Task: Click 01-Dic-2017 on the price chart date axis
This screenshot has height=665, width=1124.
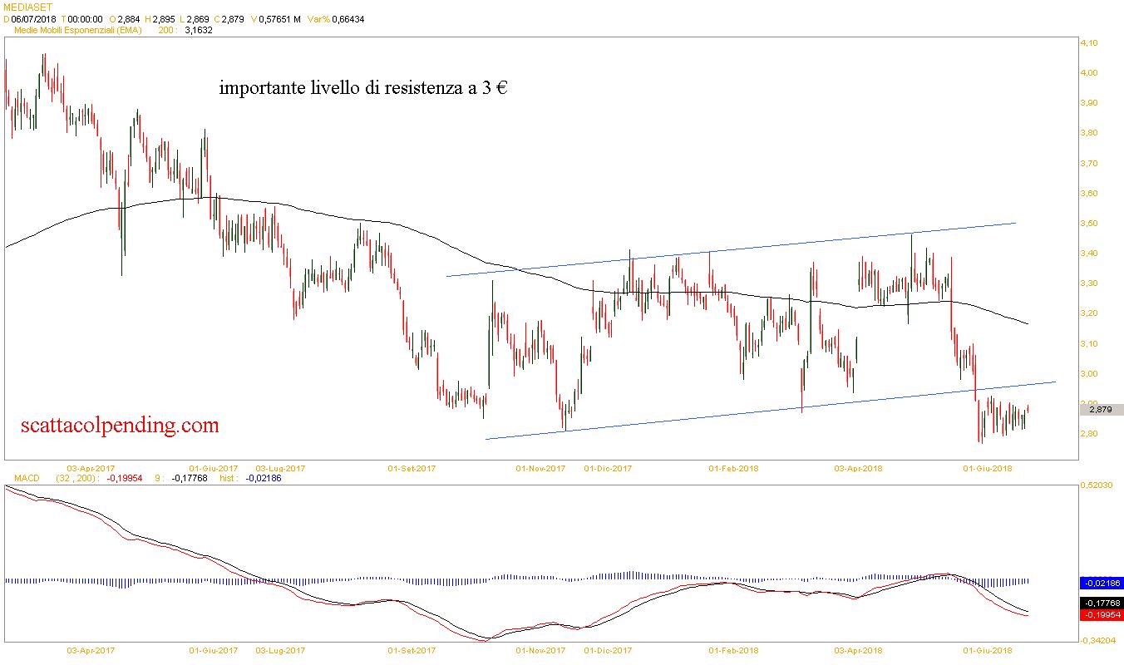Action: click(608, 468)
